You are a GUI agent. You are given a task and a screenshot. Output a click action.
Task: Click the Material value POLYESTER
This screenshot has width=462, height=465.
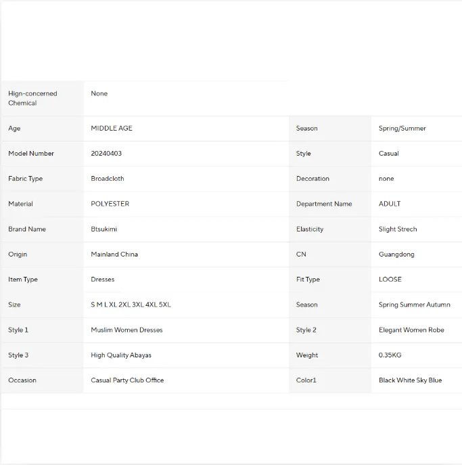tap(110, 204)
